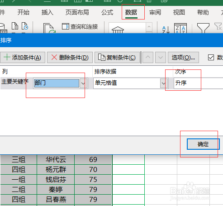This screenshot has height=206, width=223.
Task: Click the recent sources clock icon
Action: (x=25, y=26)
